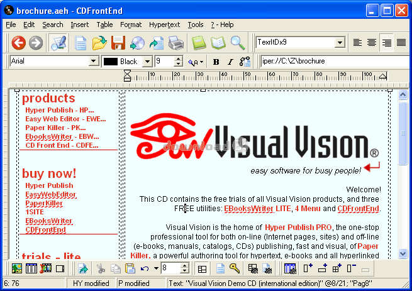
Task: Click the scissors cut icon in bottom toolbar
Action: click(x=99, y=268)
